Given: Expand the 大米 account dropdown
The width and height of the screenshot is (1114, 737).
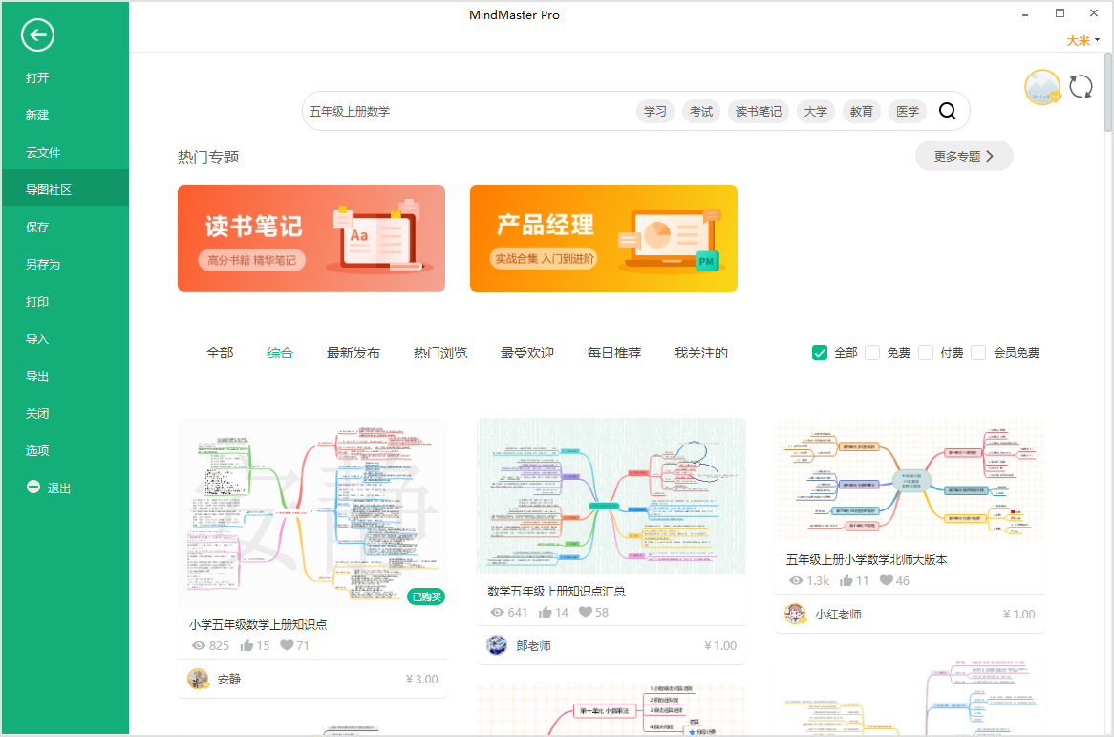Looking at the screenshot, I should [x=1083, y=40].
